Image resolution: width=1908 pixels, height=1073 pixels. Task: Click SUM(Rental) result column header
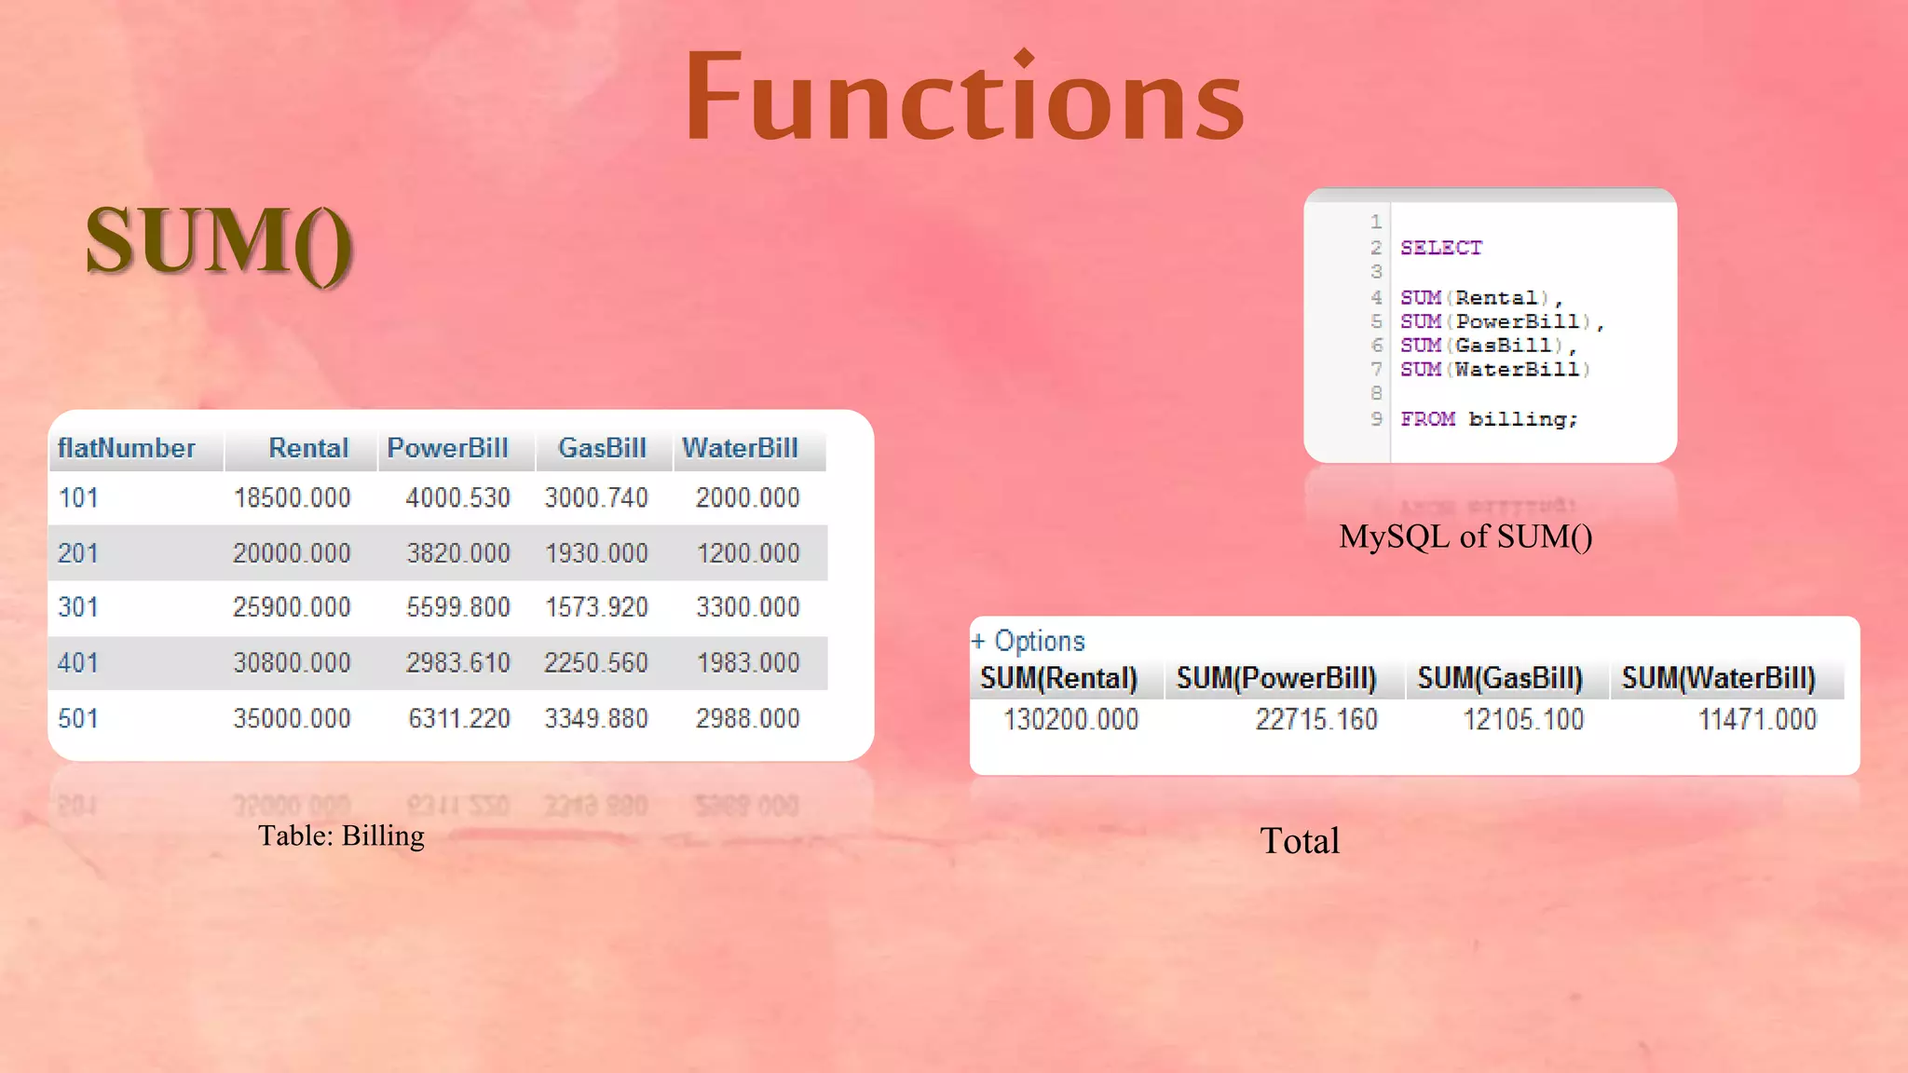click(x=1058, y=679)
